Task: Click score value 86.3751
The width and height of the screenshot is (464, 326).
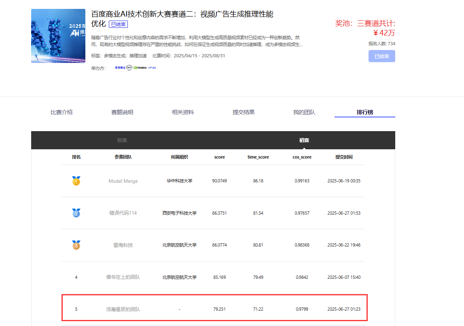Action: [x=220, y=213]
